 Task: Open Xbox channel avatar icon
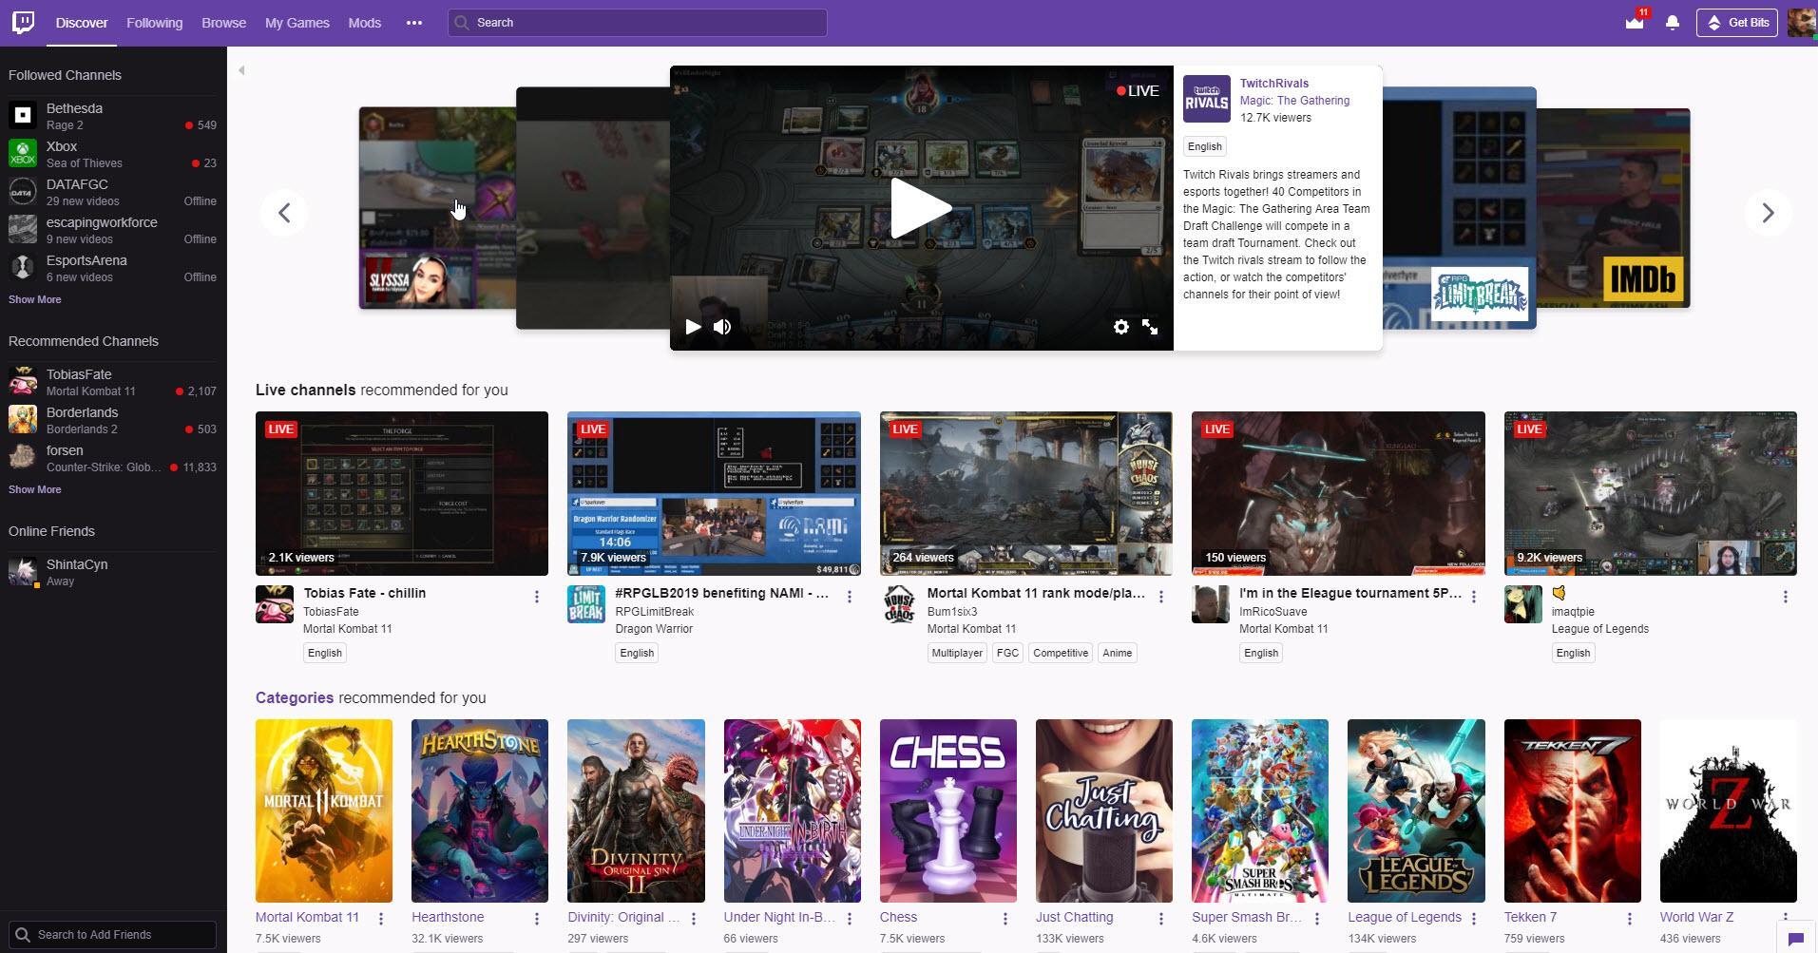[x=23, y=154]
